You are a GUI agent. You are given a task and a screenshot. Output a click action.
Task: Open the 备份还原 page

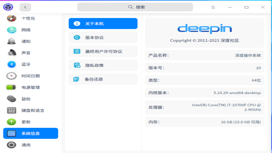click(103, 79)
